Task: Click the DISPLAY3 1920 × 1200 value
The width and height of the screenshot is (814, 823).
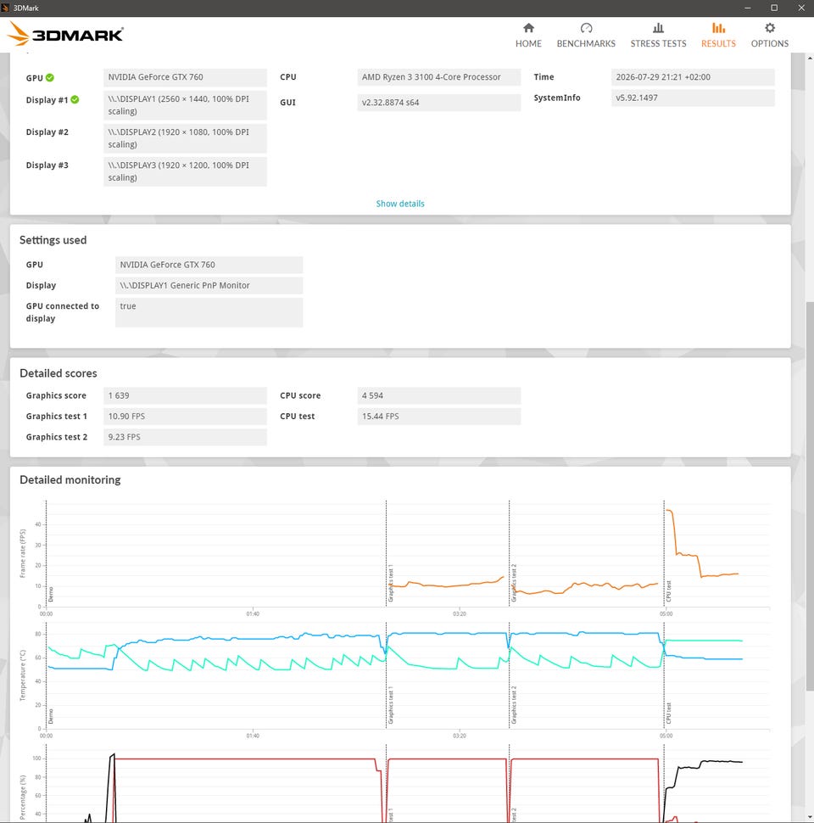Action: point(185,171)
